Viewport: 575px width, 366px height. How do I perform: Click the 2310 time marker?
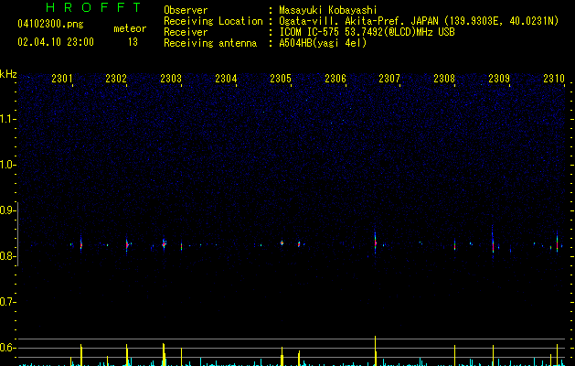click(x=554, y=79)
